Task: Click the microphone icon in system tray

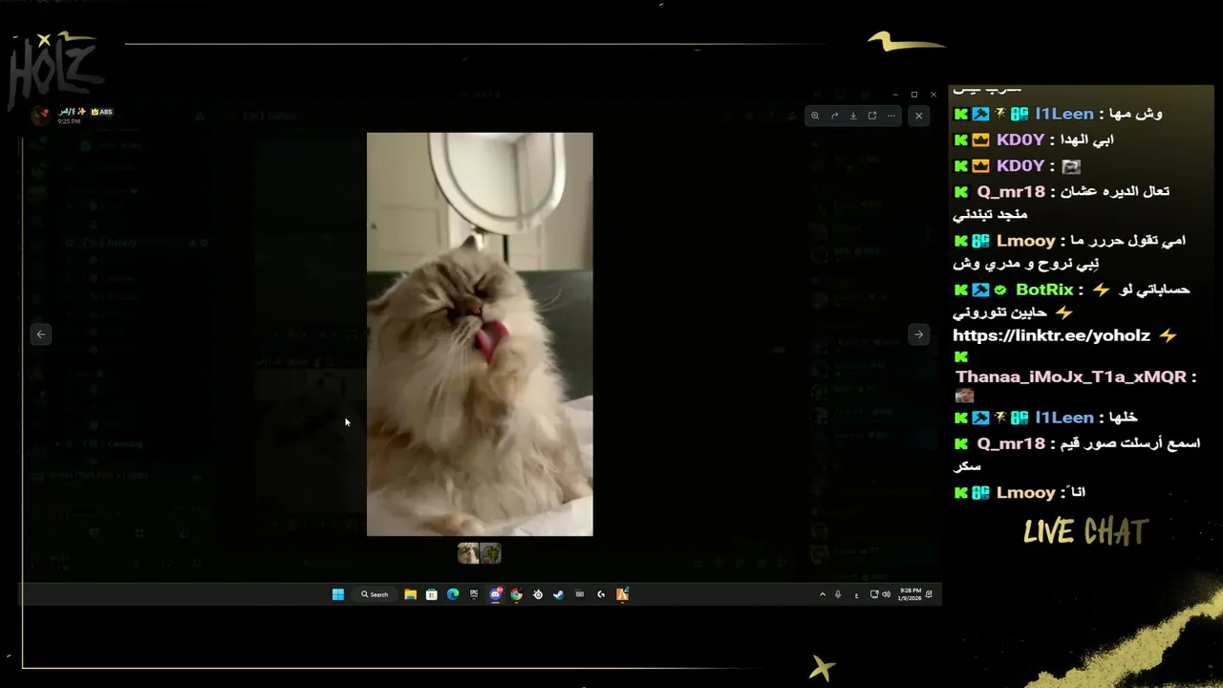Action: 838,594
